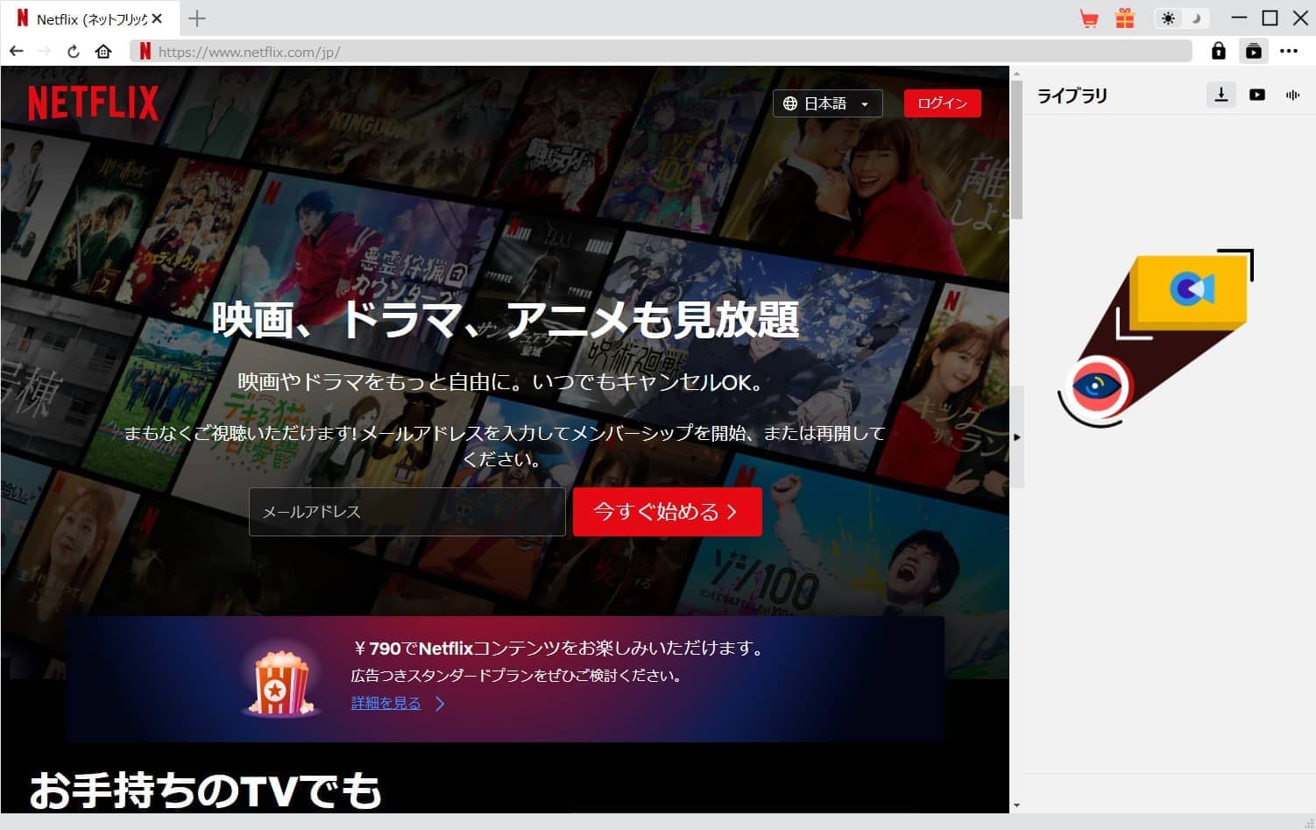Go back with the browser back arrow
1316x830 pixels.
16,52
